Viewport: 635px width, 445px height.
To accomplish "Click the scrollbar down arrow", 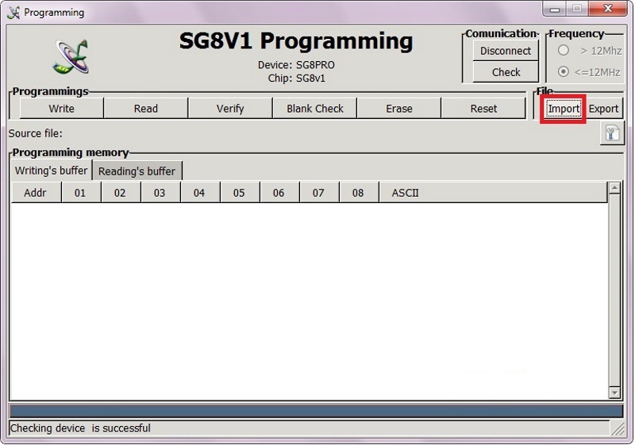I will pos(614,393).
